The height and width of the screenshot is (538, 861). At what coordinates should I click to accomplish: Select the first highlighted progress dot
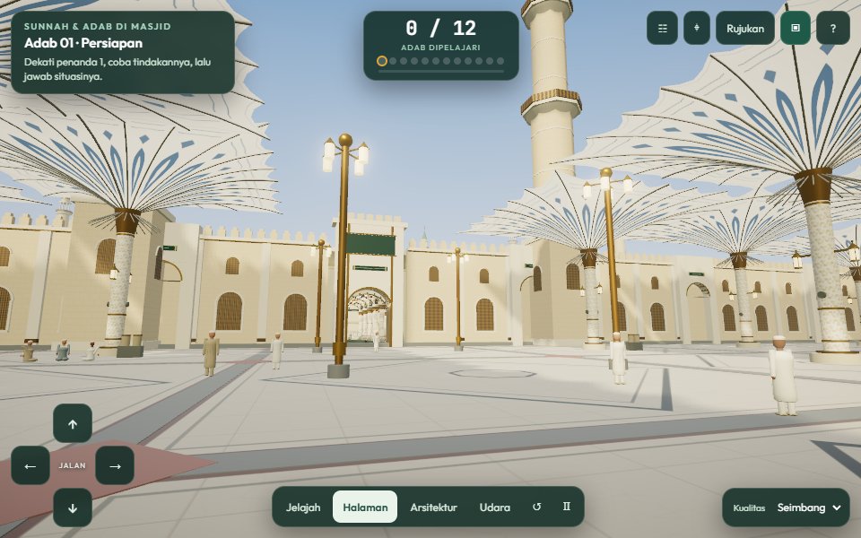(x=382, y=61)
